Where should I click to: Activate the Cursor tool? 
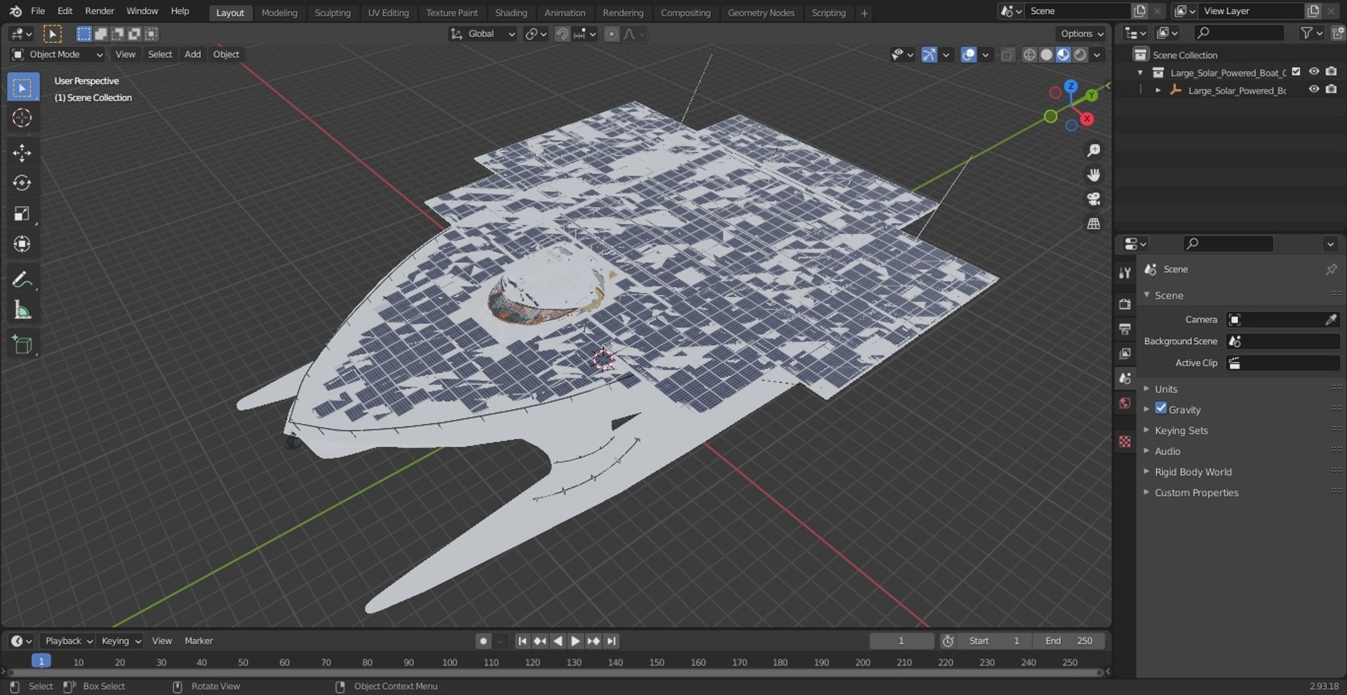tap(22, 118)
